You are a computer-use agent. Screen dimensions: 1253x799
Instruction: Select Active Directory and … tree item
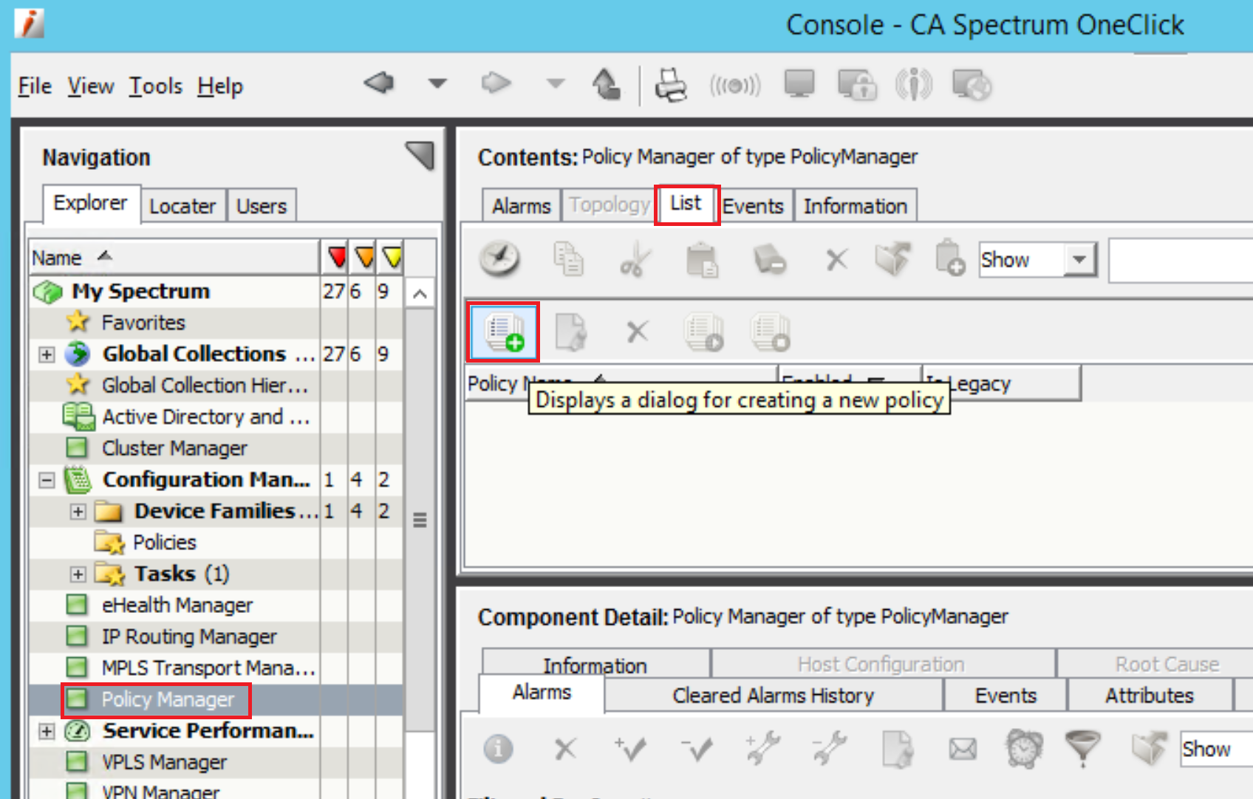coord(205,417)
